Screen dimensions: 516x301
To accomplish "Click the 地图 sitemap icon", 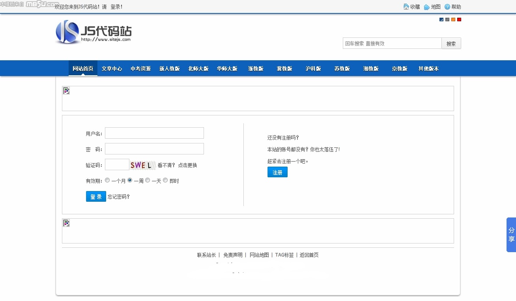I will point(426,7).
